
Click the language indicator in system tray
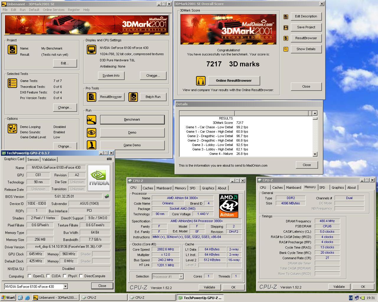tap(351, 298)
